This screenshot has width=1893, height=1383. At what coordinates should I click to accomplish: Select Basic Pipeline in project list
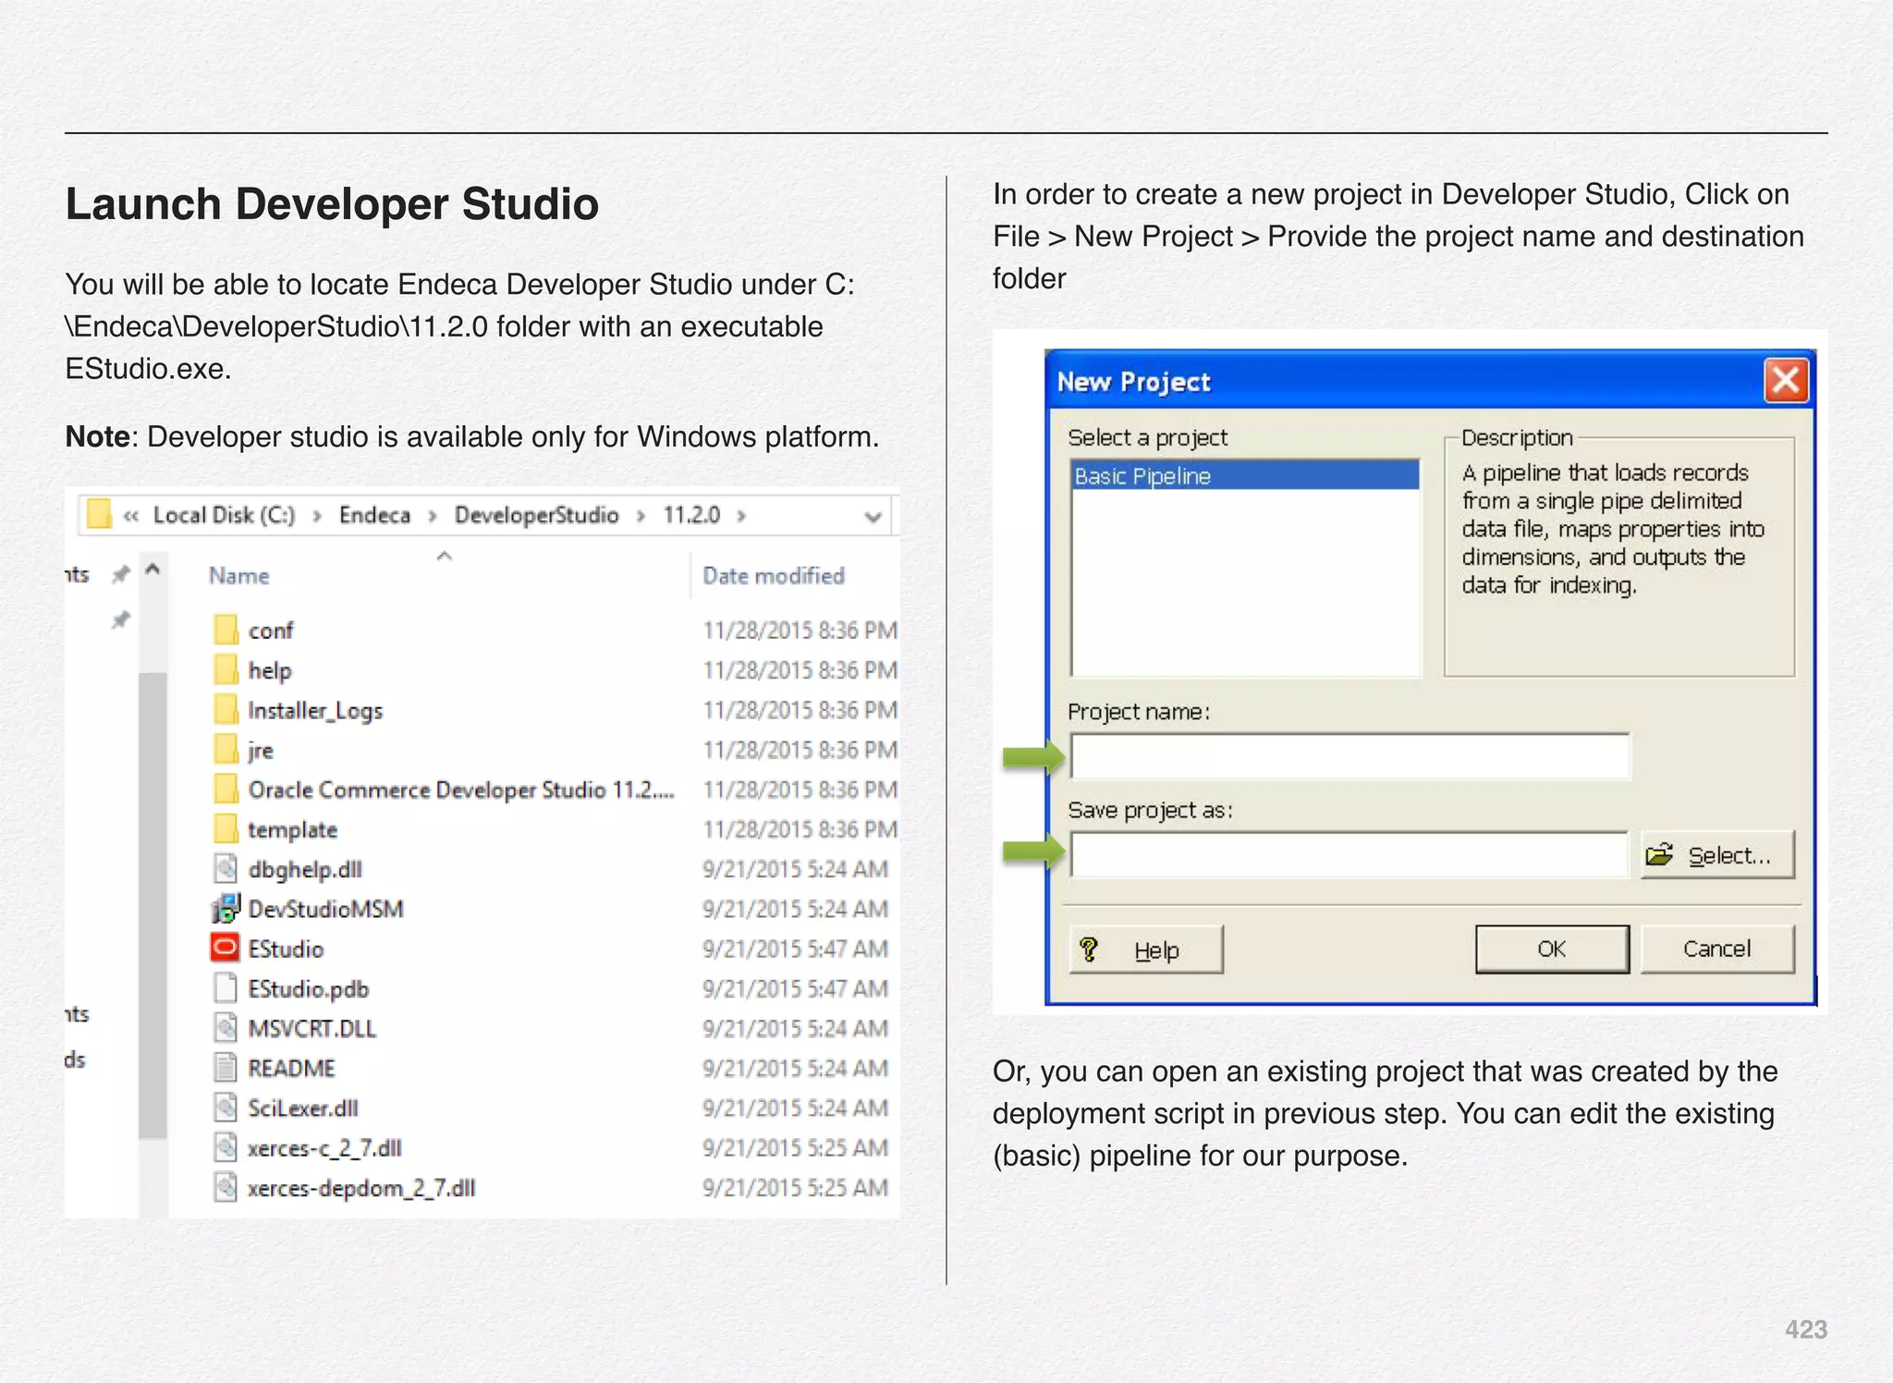pos(1245,475)
